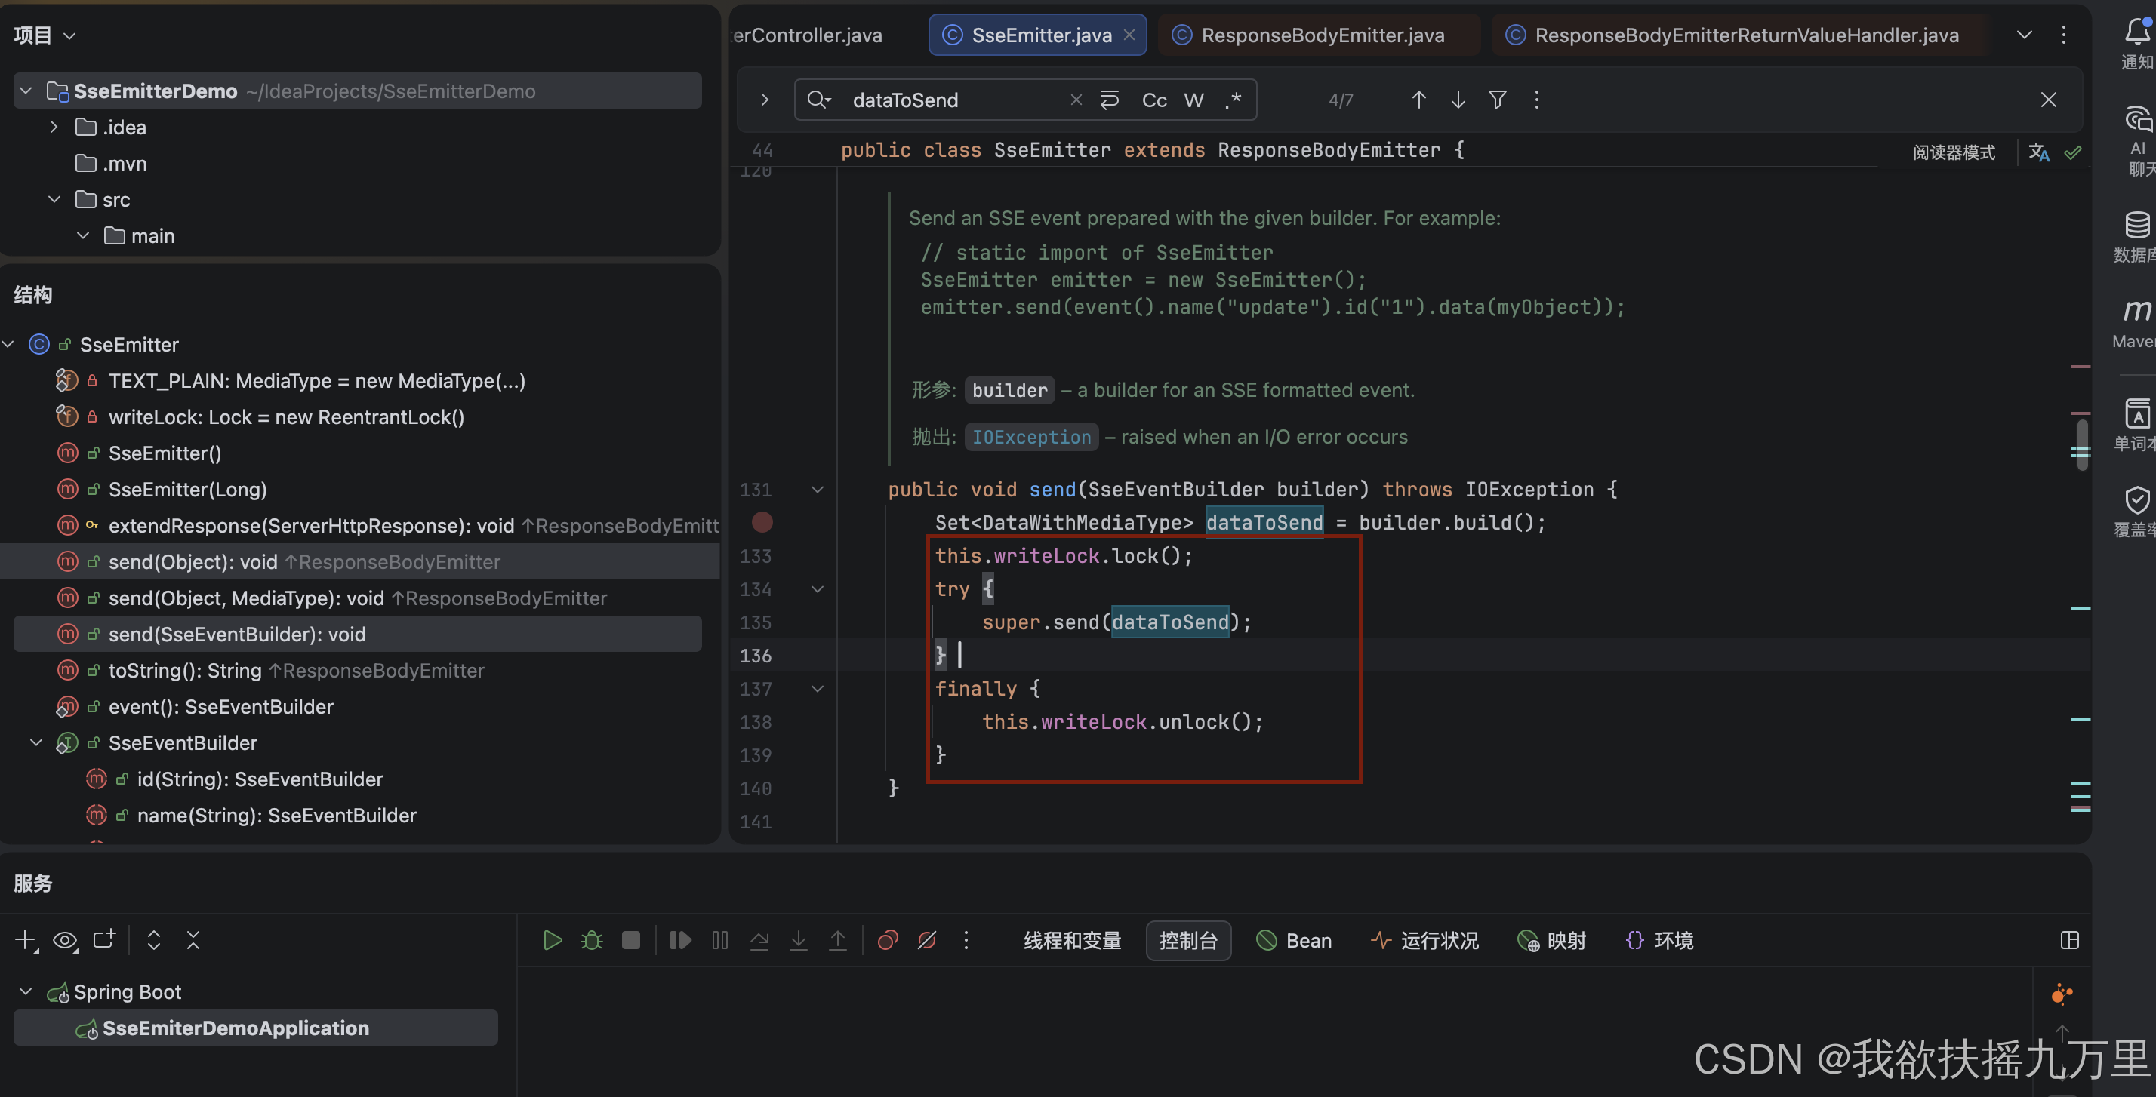The height and width of the screenshot is (1097, 2156).
Task: Click the Step Out icon
Action: [838, 941]
